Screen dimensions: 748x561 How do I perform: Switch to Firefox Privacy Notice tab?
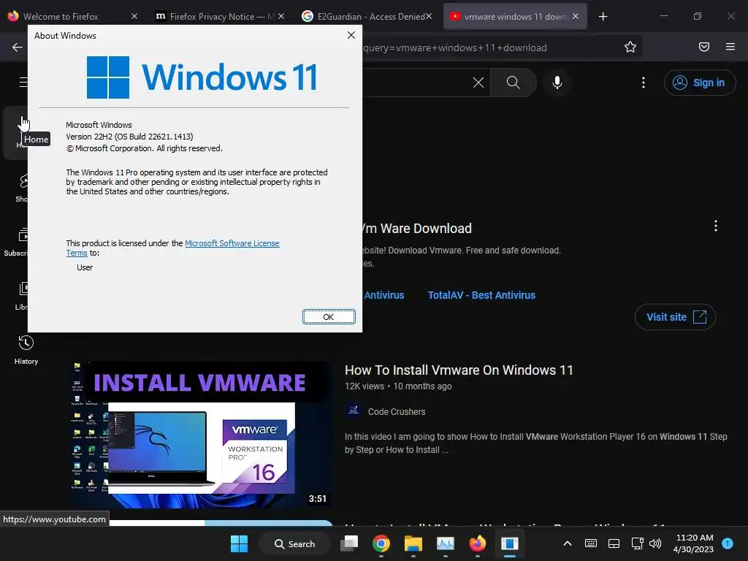[215, 17]
